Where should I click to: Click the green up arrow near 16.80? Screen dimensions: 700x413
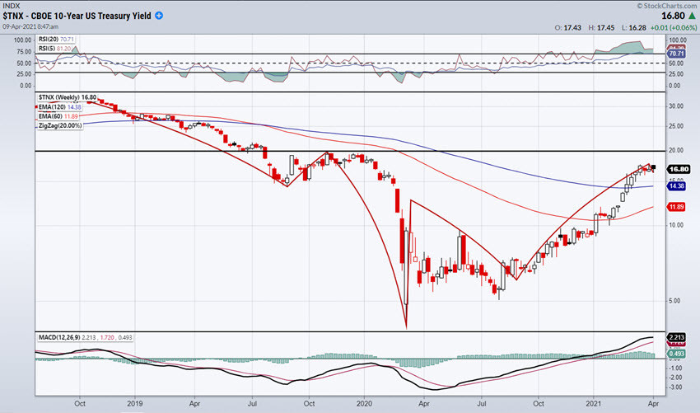pos(692,16)
